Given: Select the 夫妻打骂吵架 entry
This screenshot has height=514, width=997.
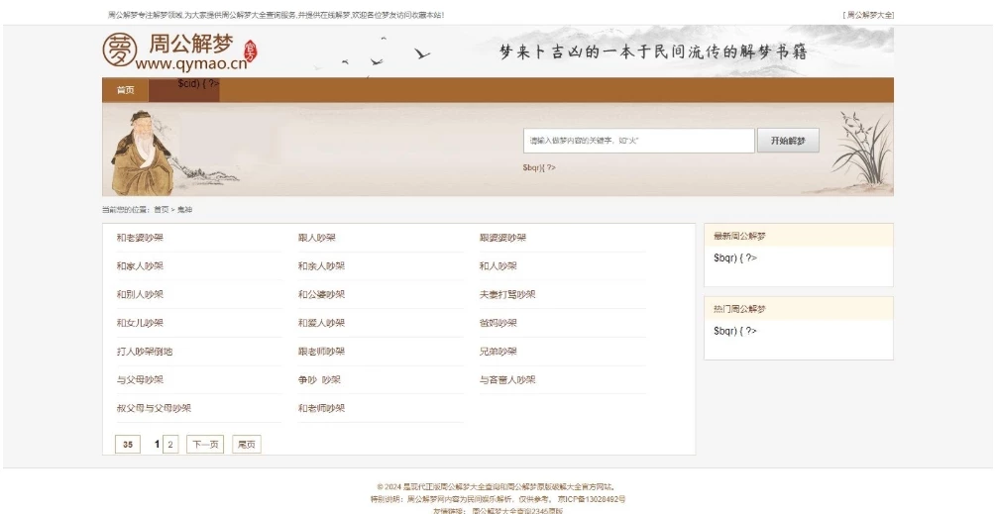Looking at the screenshot, I should 506,295.
